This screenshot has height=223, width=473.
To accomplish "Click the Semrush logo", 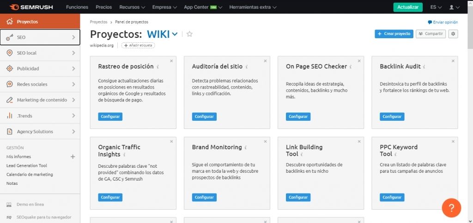I will (x=31, y=6).
